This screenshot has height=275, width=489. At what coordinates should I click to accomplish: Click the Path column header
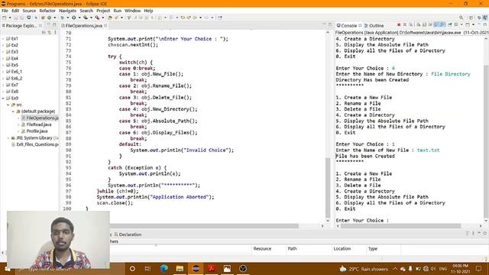[x=292, y=248]
